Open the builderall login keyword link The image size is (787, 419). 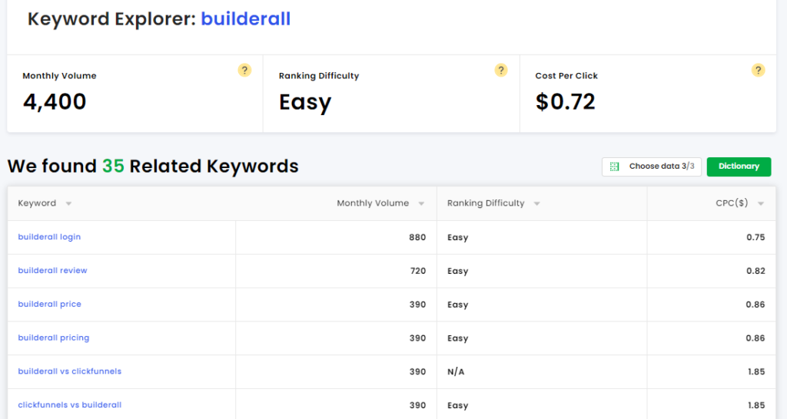(x=49, y=237)
